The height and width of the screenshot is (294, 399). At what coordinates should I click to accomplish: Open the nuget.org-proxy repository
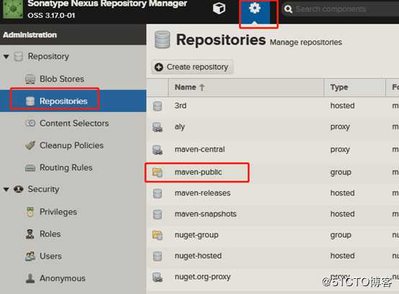[203, 277]
